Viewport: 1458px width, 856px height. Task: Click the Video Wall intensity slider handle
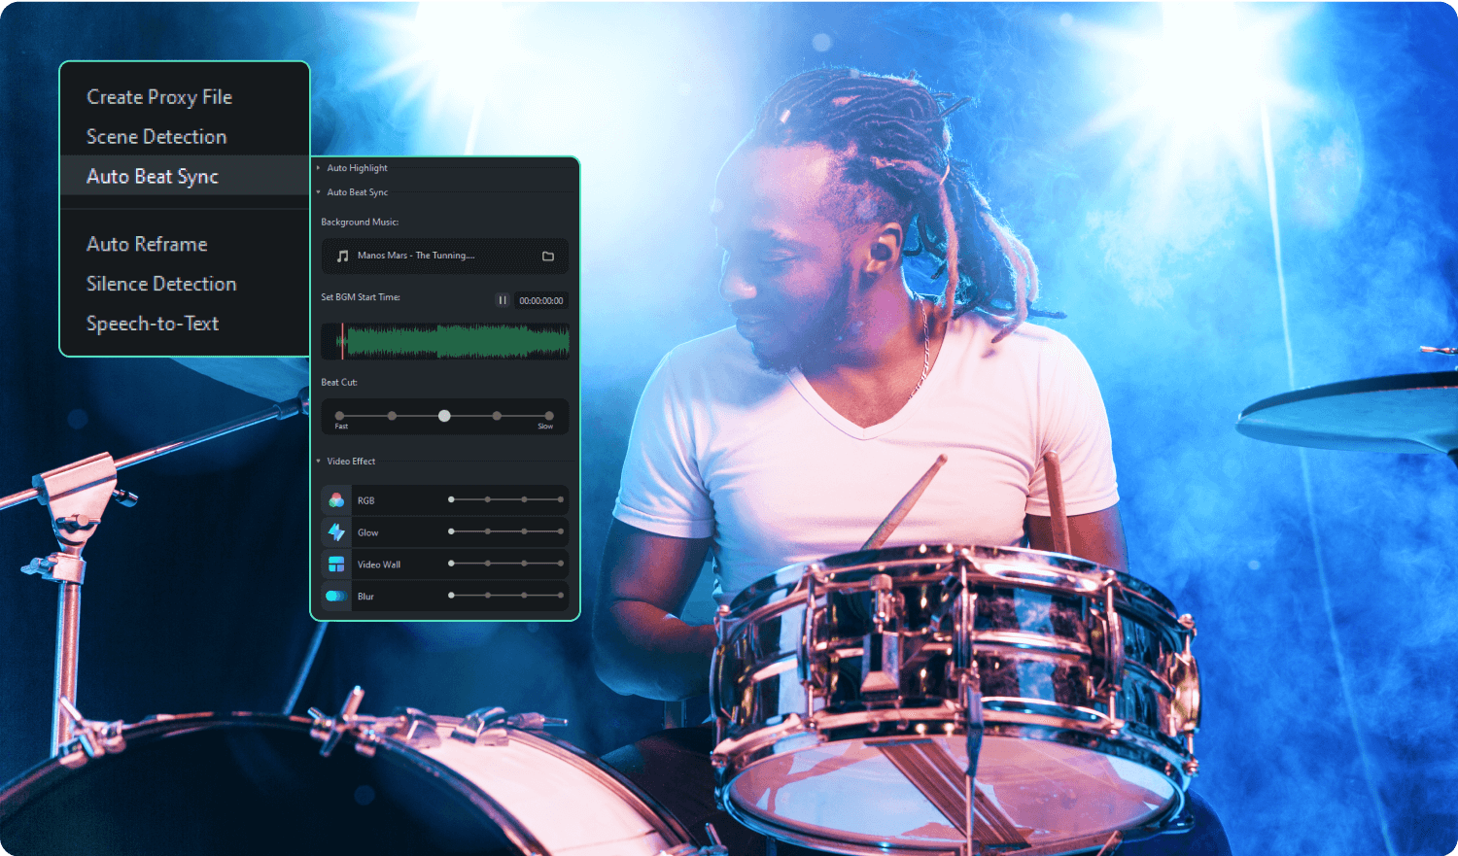click(x=451, y=564)
